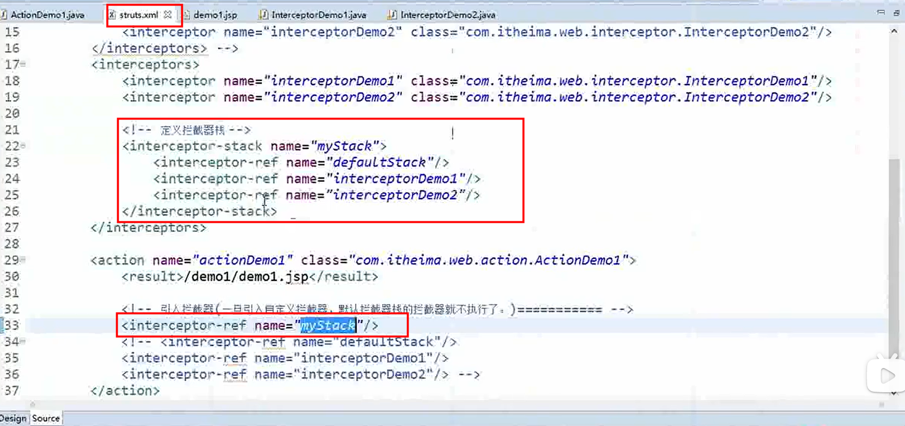Close the struts.xml tab
This screenshot has height=426, width=905.
[x=168, y=15]
